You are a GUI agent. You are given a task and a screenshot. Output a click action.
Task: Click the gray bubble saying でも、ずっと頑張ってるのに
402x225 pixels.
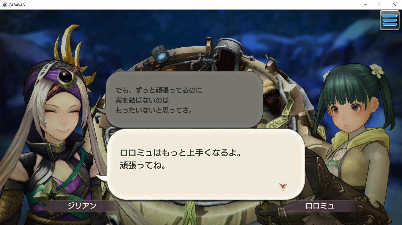184,100
